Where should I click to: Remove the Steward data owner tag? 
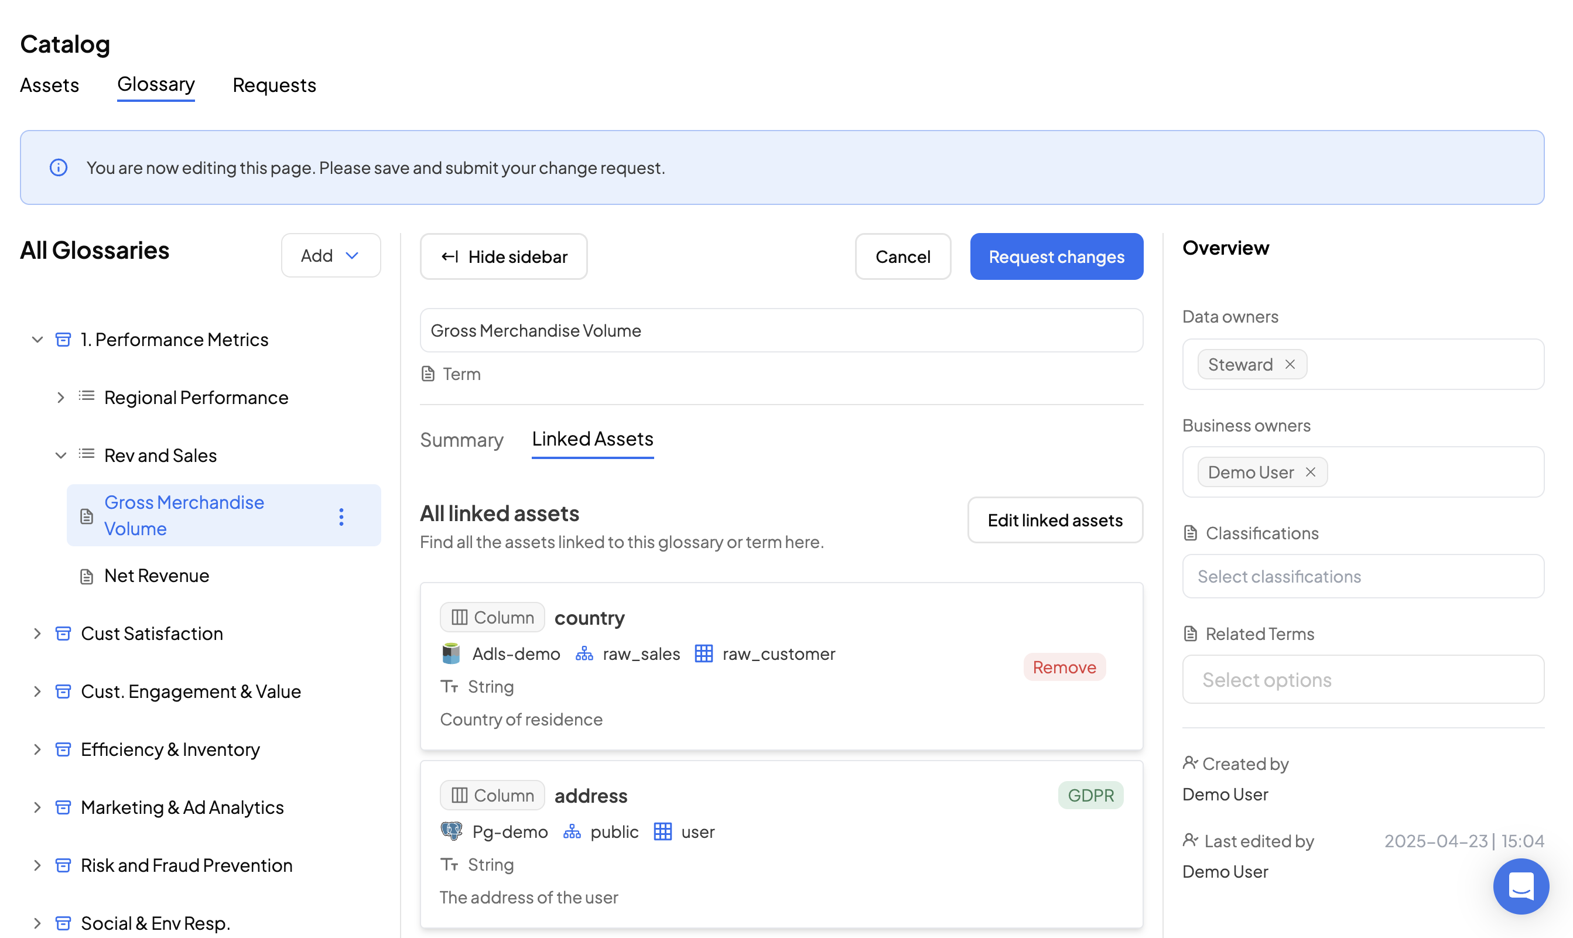coord(1290,365)
